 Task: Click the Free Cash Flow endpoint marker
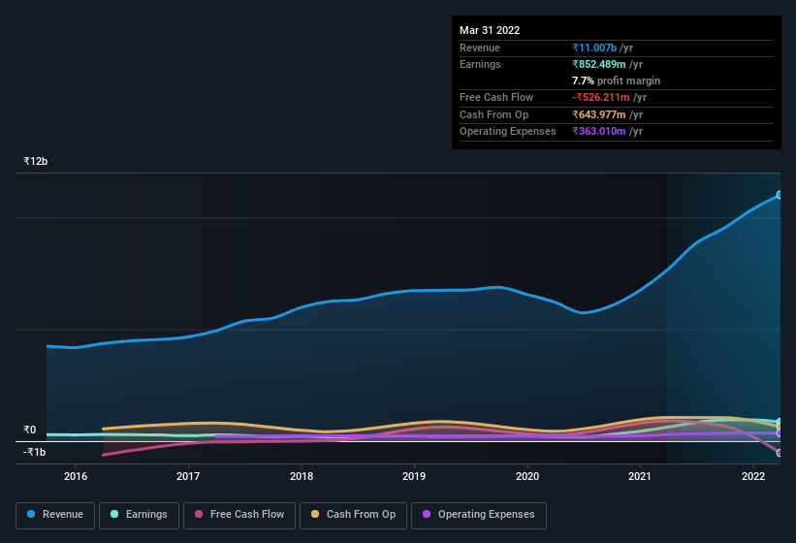pos(780,453)
